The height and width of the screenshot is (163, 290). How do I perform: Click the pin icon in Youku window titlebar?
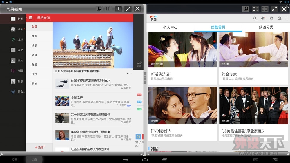click(246, 9)
